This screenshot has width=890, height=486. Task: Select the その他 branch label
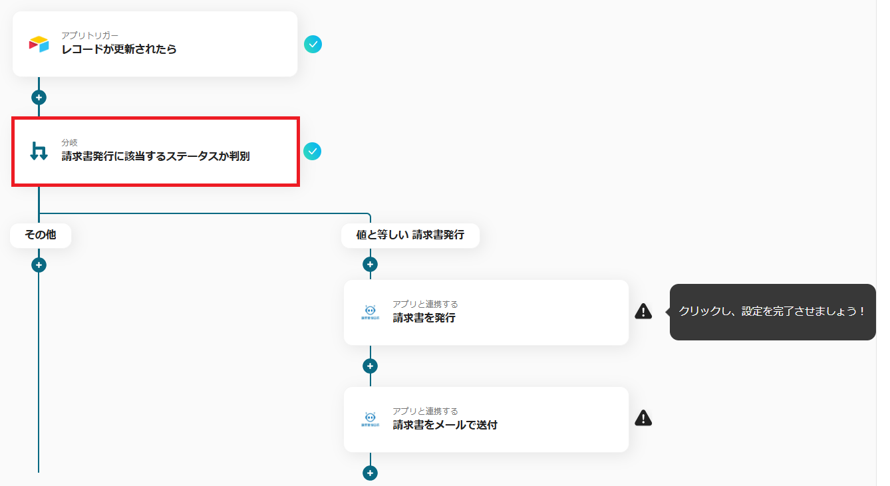pyautogui.click(x=41, y=235)
